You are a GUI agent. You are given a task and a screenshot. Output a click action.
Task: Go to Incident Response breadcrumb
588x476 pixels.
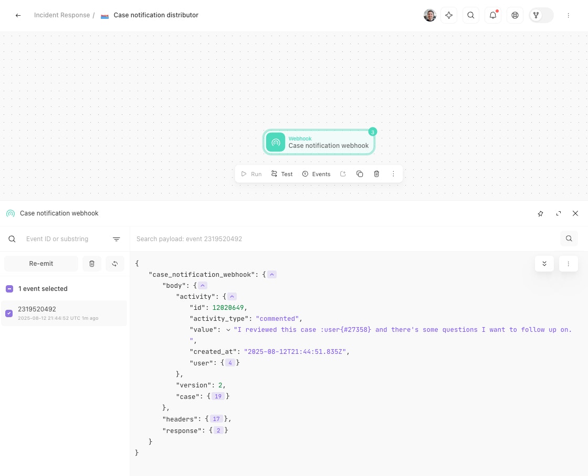[x=62, y=15]
